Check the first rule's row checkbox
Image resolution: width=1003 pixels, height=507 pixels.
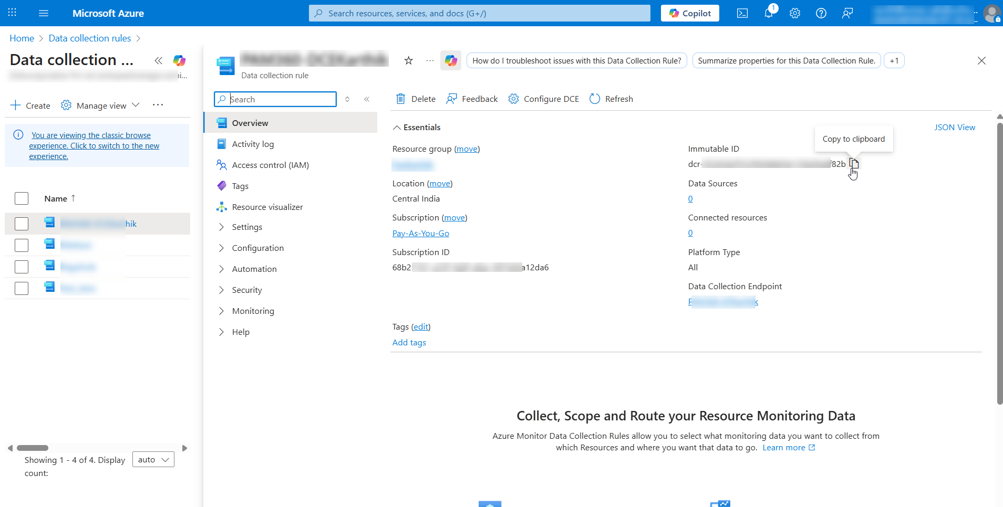22,223
